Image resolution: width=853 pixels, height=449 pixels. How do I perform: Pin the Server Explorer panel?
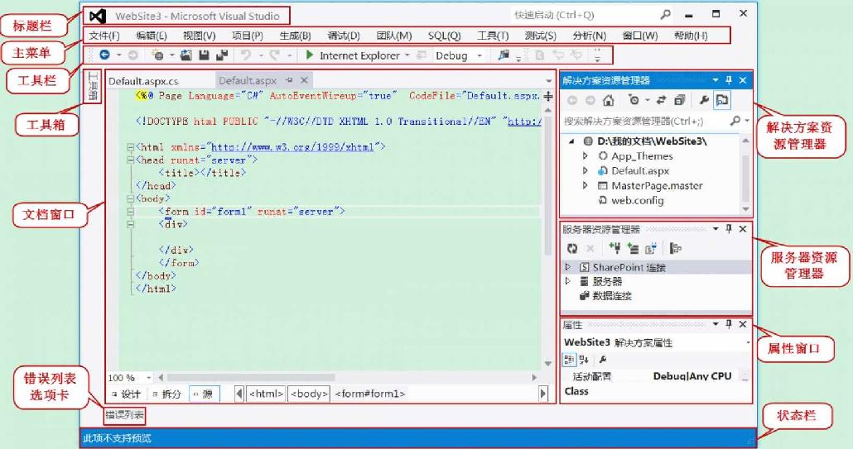pos(729,228)
